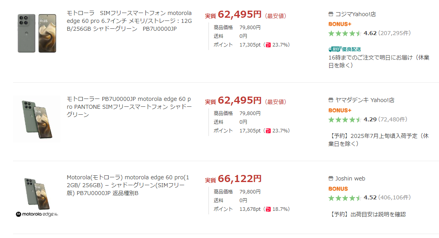This screenshot has height=238, width=439.
Task: Open the 返品種別B Joshin product title
Action: 128,185
